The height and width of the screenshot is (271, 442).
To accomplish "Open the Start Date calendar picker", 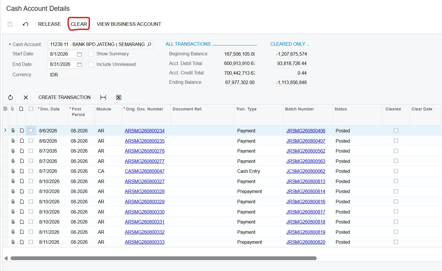I will (79, 54).
